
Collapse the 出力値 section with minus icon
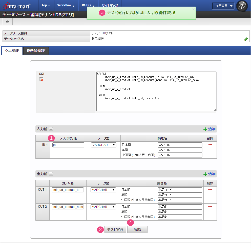[x=51, y=174]
